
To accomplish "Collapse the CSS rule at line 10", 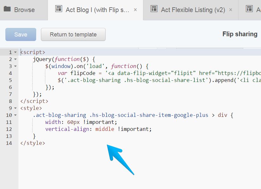I will (16, 115).
